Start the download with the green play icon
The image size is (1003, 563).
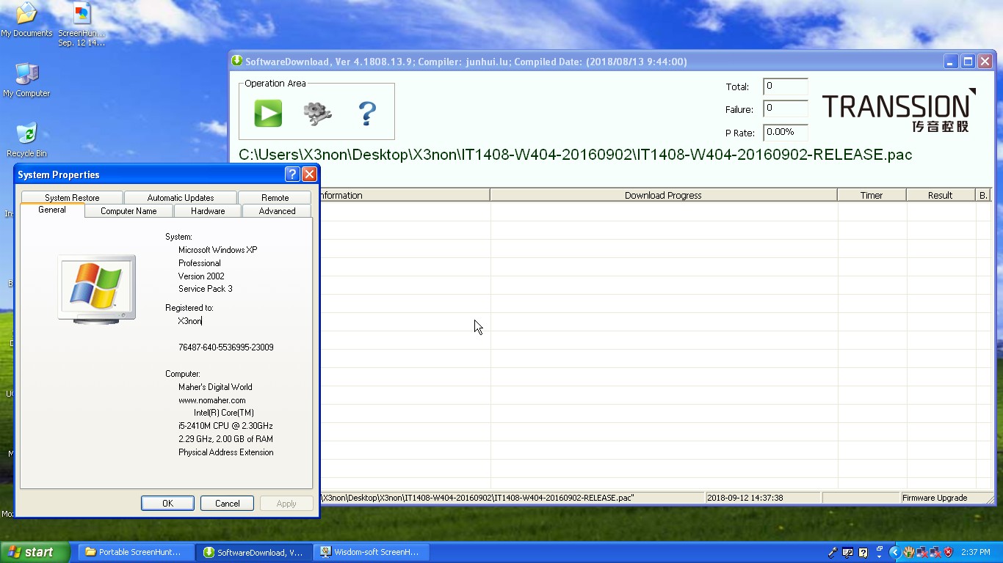click(268, 114)
